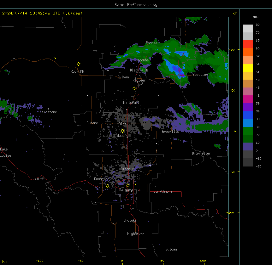Pick the pink 42-45 dBZ legend swatch
The image size is (272, 265).
pyautogui.click(x=248, y=92)
